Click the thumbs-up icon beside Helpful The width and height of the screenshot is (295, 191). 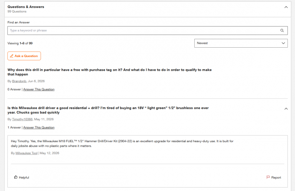coord(16,177)
